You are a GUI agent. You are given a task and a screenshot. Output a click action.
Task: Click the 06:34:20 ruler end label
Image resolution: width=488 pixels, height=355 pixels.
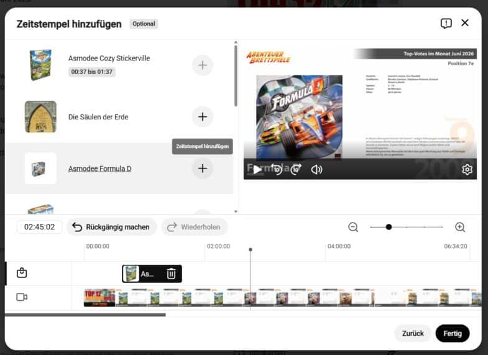456,246
